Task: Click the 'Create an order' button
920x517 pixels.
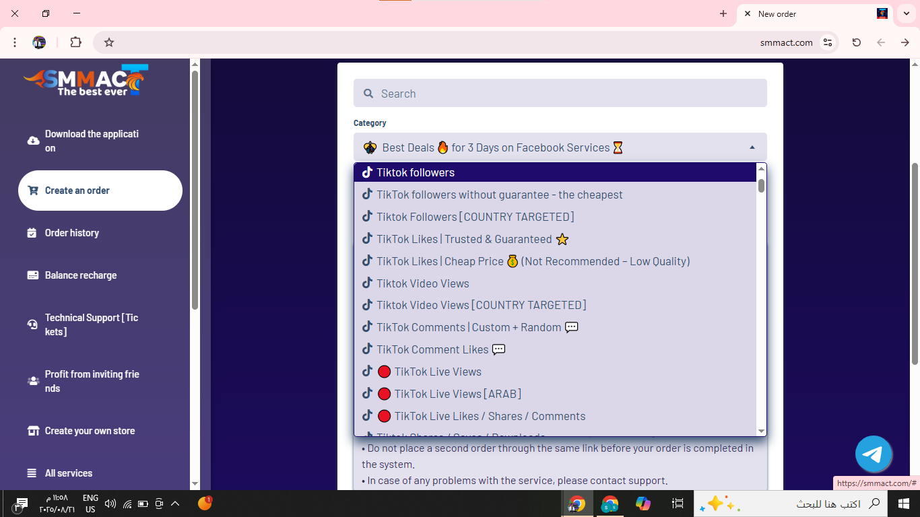Action: pyautogui.click(x=100, y=191)
